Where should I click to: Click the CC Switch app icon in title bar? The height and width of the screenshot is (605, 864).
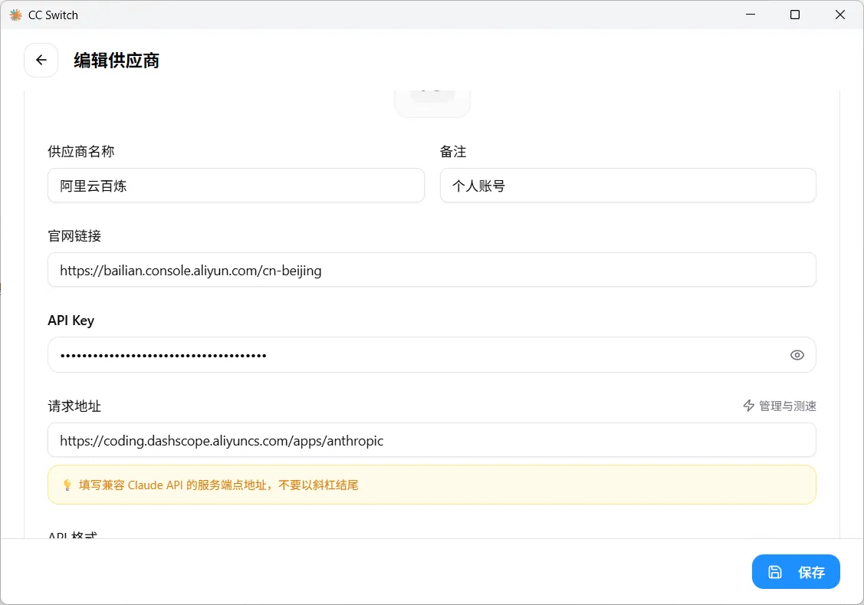15,15
